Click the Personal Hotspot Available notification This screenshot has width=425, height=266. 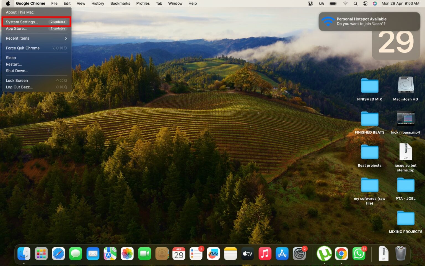tap(369, 22)
